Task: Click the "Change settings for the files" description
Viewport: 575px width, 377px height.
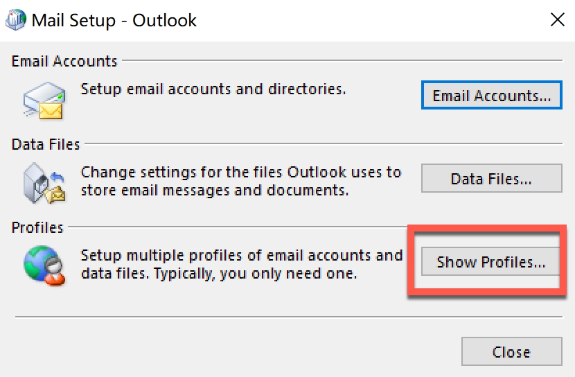Action: (x=240, y=180)
